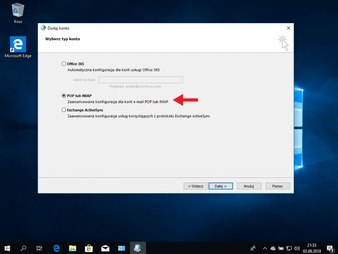The height and width of the screenshot is (254, 338).
Task: Show hidden system tray icons
Action: (x=265, y=248)
